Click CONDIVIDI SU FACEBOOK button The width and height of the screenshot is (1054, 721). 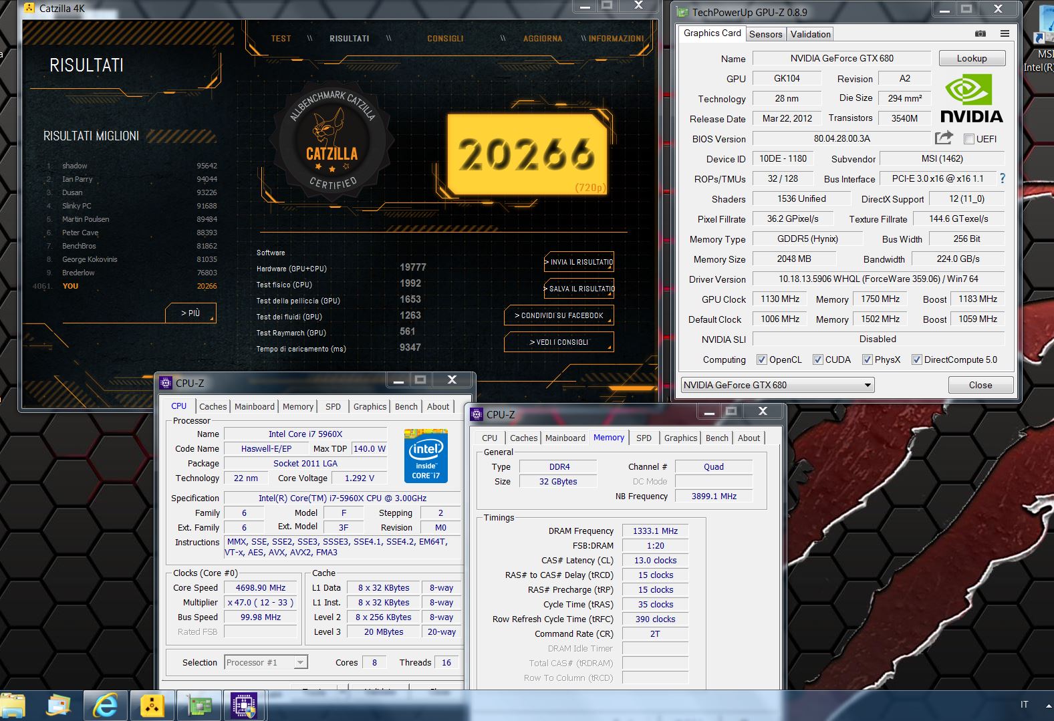[x=559, y=315]
